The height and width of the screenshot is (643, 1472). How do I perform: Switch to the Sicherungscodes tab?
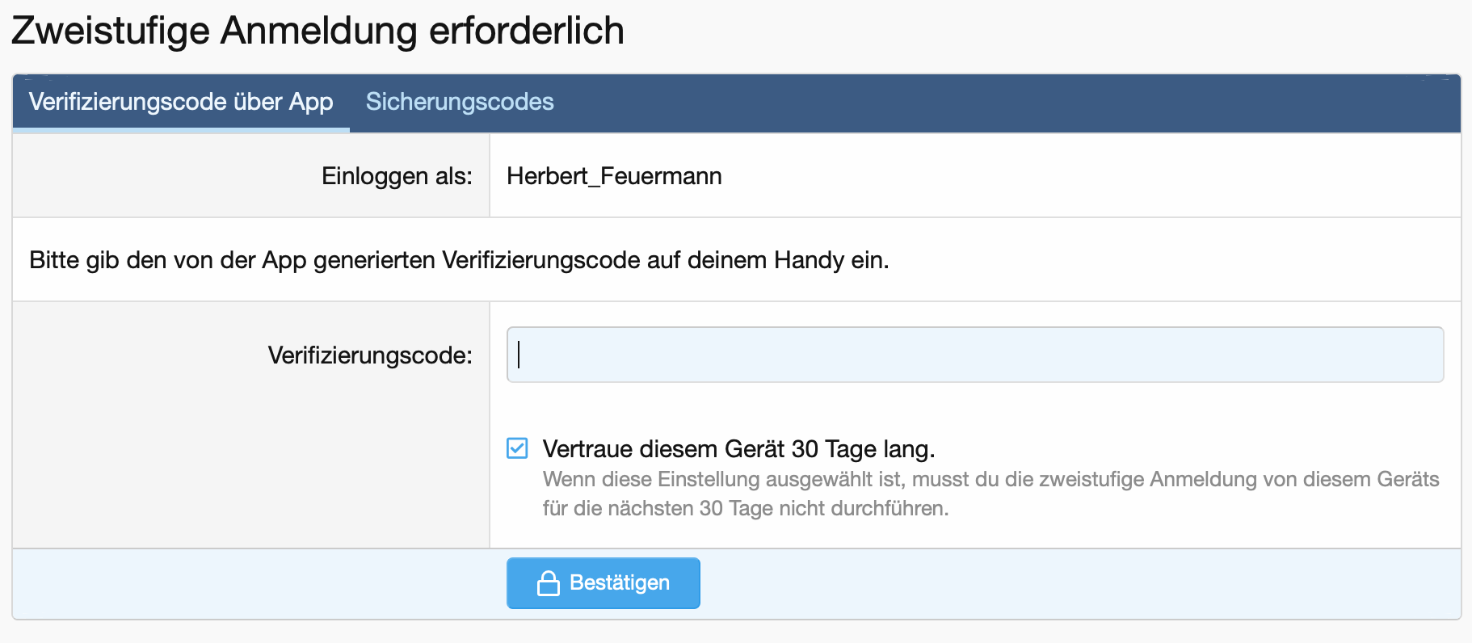click(x=460, y=102)
